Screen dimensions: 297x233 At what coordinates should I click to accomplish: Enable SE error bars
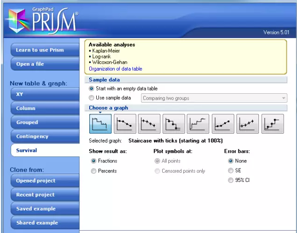(231, 171)
